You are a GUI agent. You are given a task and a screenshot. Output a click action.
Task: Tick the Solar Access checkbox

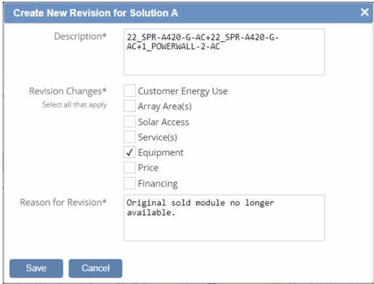point(129,122)
